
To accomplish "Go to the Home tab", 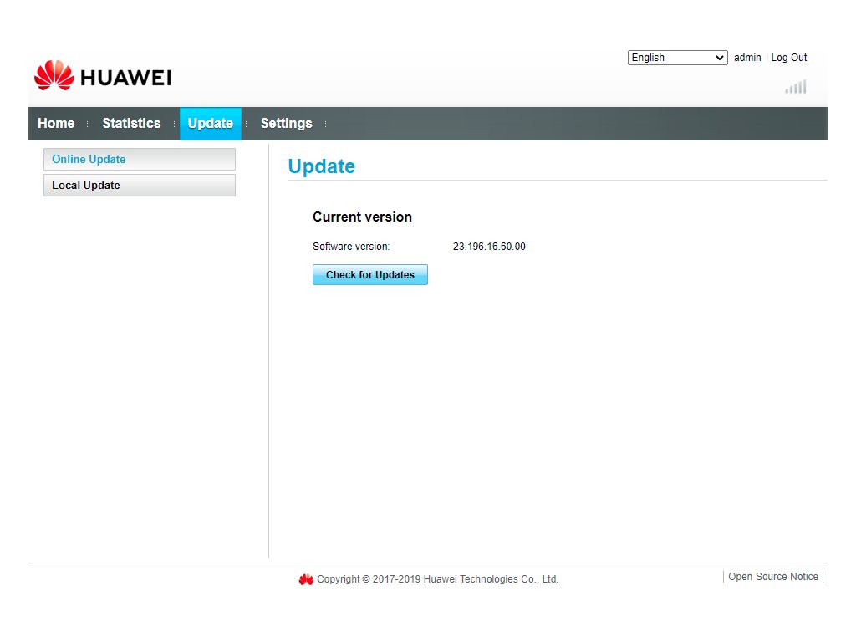I will pyautogui.click(x=56, y=124).
